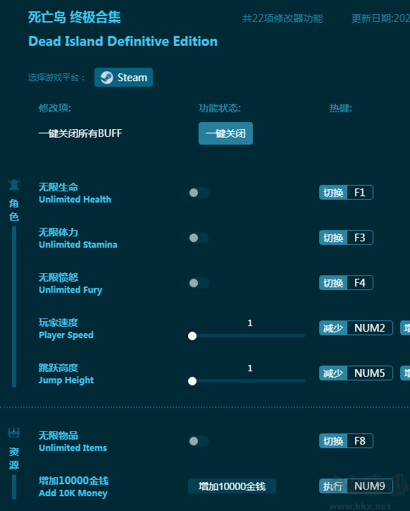Click the Player Speed slider handle
Image resolution: width=410 pixels, height=511 pixels.
coord(192,336)
